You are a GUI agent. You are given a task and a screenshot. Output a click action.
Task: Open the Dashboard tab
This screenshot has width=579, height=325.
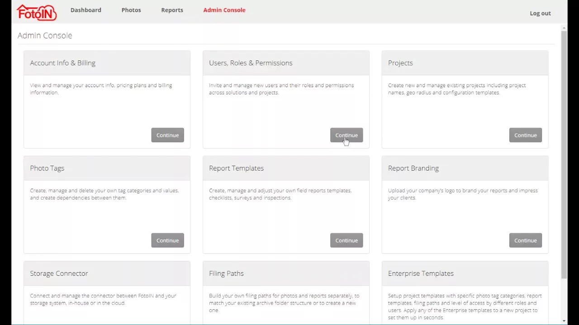click(x=86, y=10)
